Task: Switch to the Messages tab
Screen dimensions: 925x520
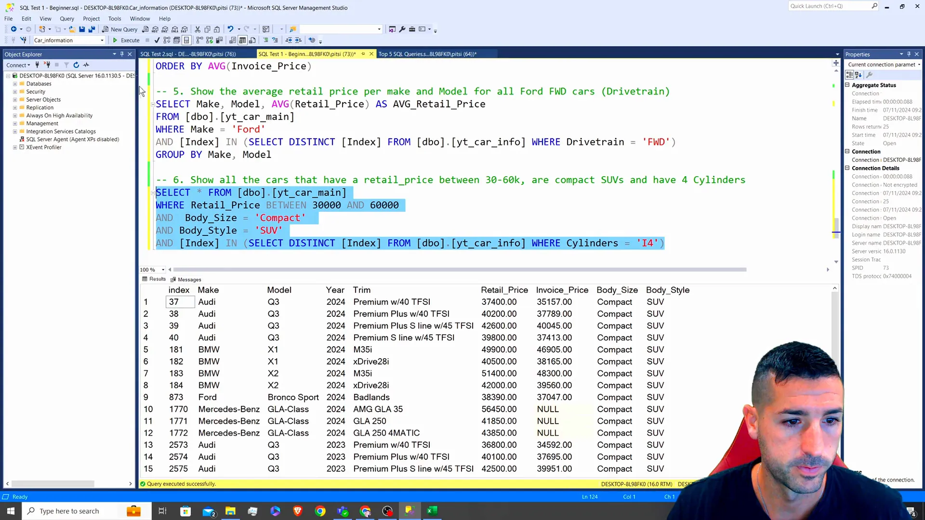Action: [x=190, y=279]
